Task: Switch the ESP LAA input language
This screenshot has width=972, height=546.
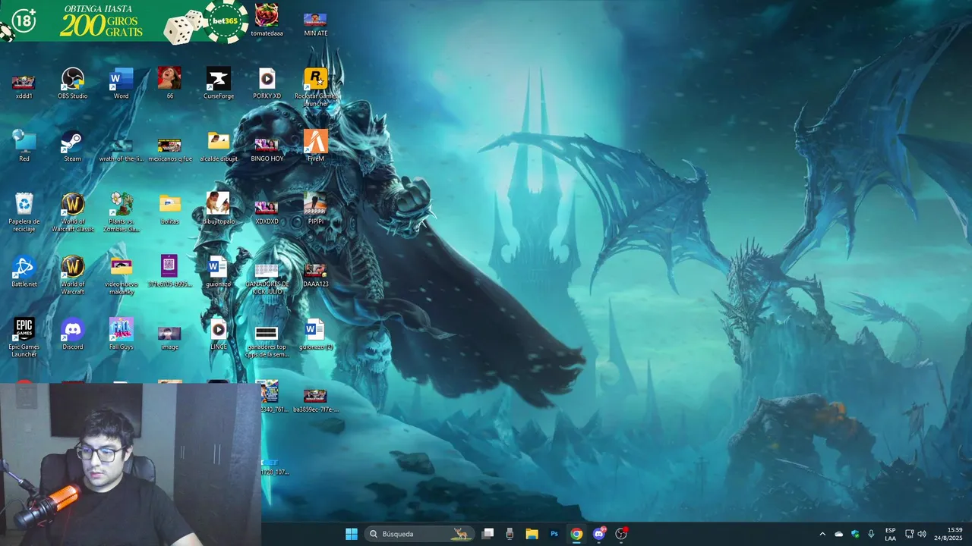Action: [890, 534]
